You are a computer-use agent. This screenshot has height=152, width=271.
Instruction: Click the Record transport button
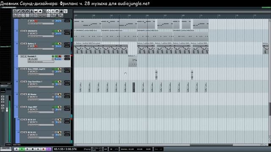(x=43, y=149)
